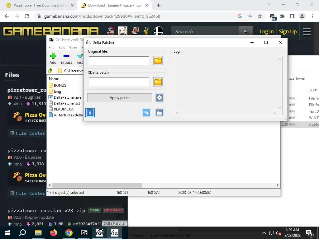Switch to 7-Zip taskbar icon
Screen dimensions: 319x239
(x=84, y=233)
